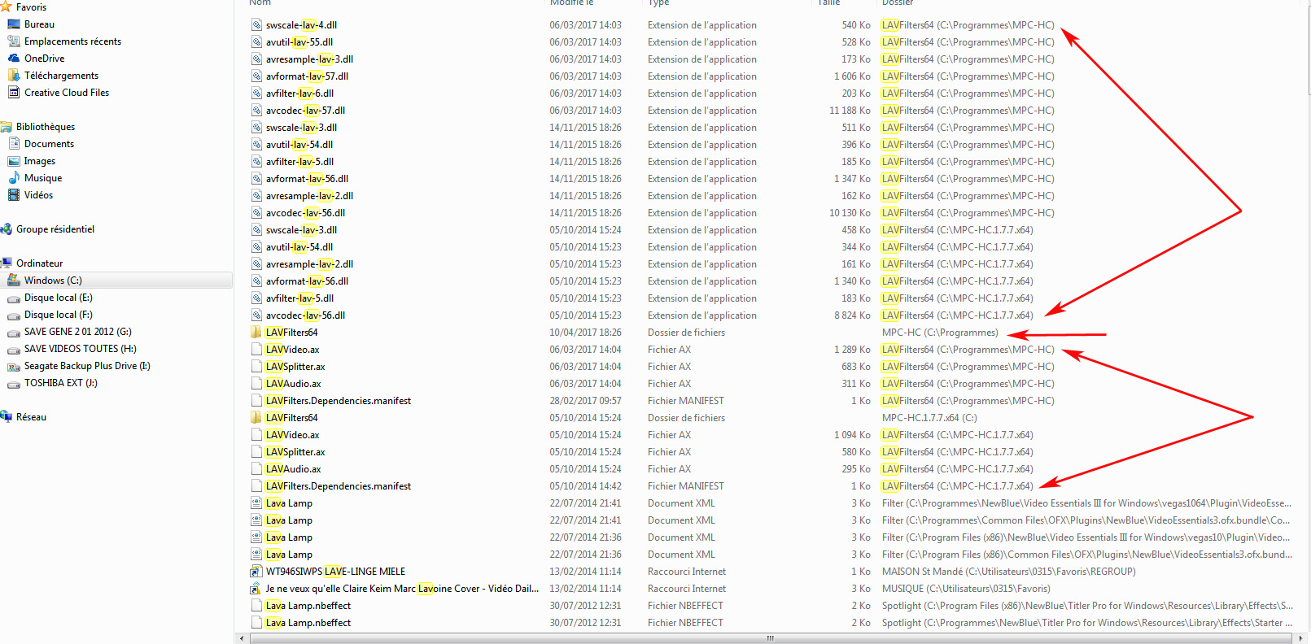
Task: Select LAVSplitter.ax sized 683 Ko
Action: [295, 367]
